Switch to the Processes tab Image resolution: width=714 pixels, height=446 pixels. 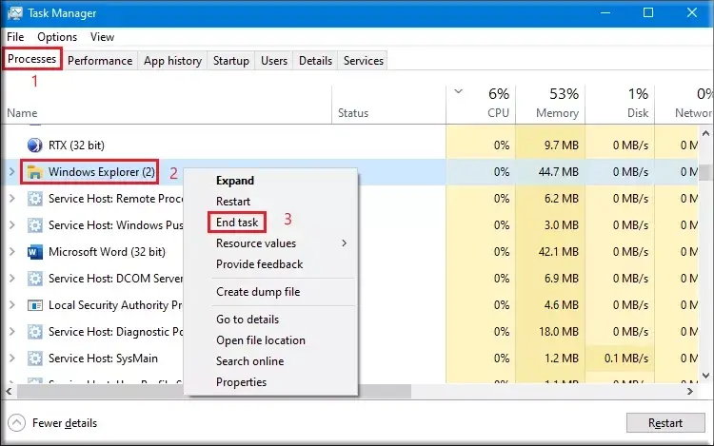[31, 59]
